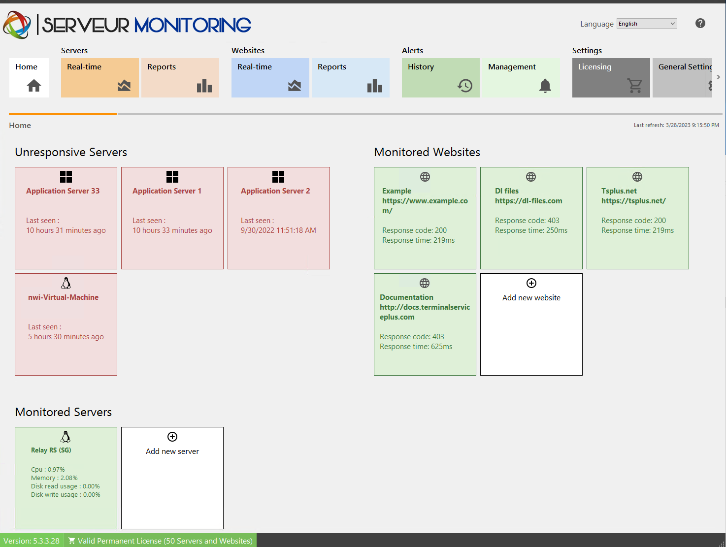Click the Last refresh timestamp

click(676, 125)
